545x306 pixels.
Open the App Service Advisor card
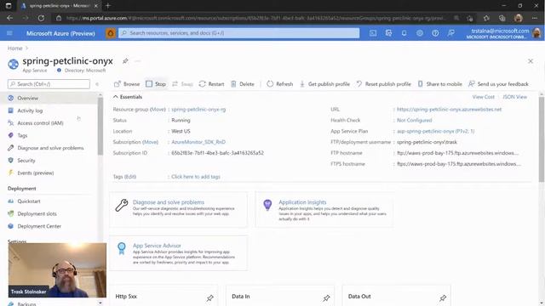click(178, 253)
